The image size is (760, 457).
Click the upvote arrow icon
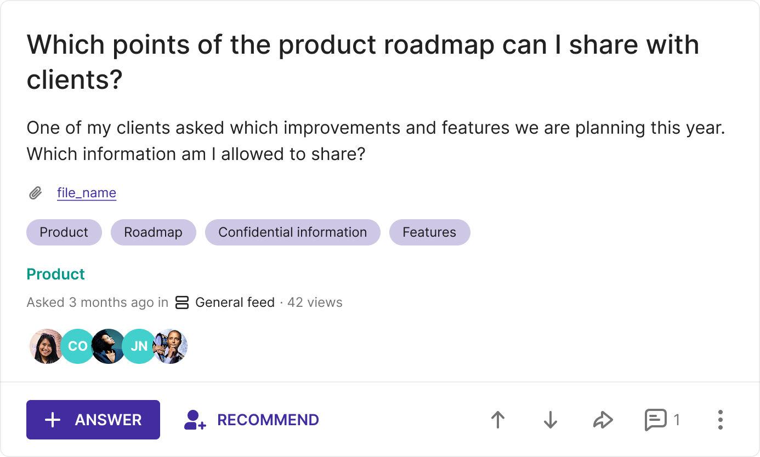[x=497, y=420]
